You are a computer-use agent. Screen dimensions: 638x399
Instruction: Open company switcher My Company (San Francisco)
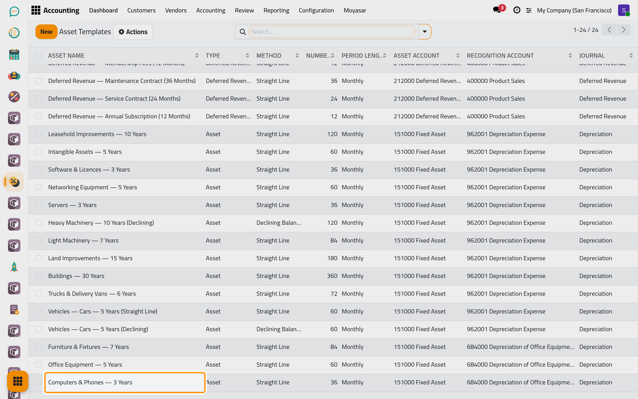[574, 10]
